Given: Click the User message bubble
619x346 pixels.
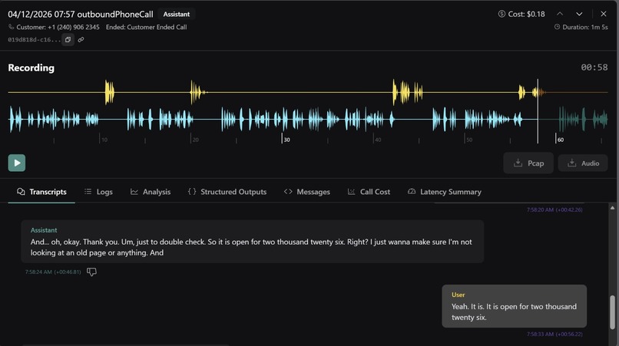Looking at the screenshot, I should coord(514,306).
